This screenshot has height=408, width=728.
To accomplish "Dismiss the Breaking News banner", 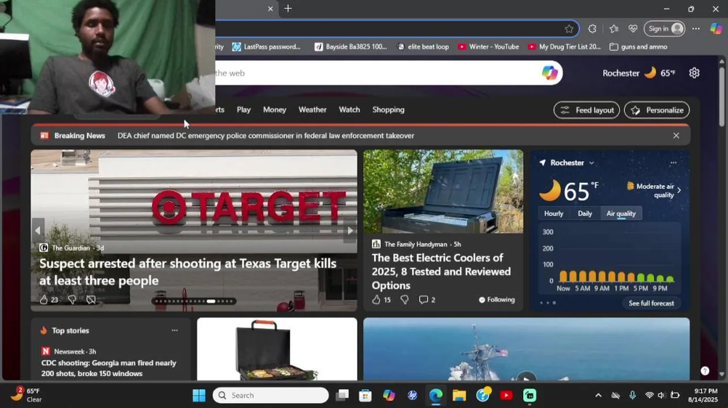I will (676, 135).
